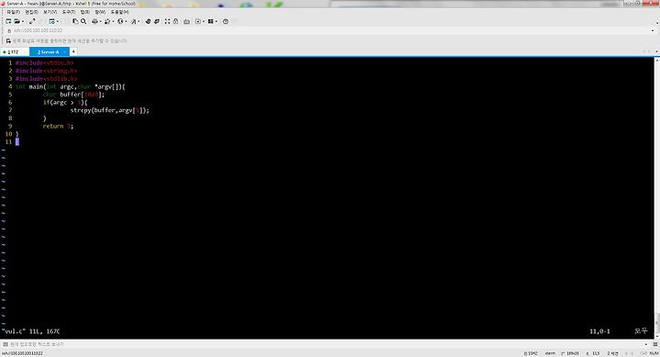Click the Xagent toolbar icon
Screen dimensions: 660x357
click(x=157, y=21)
